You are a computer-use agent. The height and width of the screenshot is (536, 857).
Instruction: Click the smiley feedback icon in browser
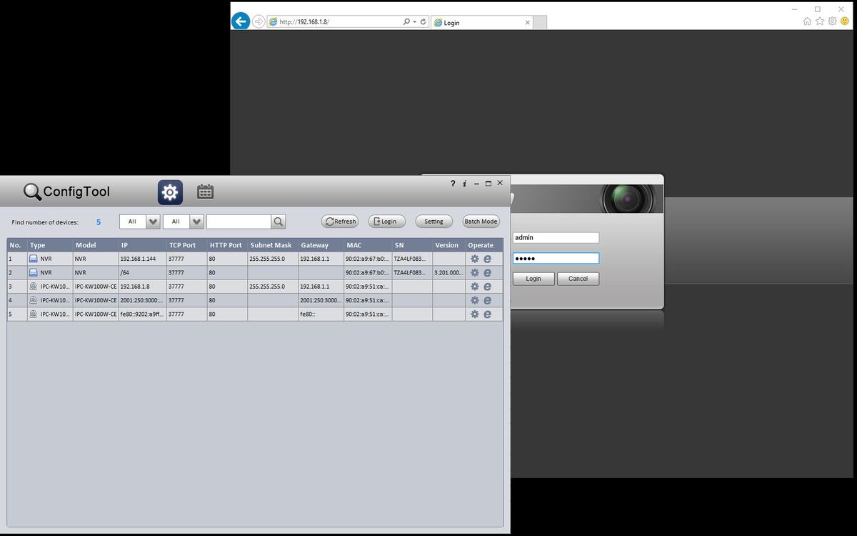click(845, 21)
